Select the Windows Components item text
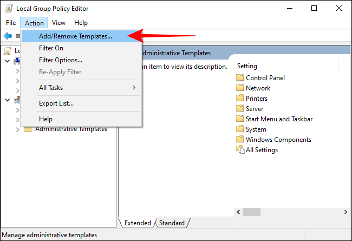This screenshot has height=241, width=352. [x=278, y=140]
